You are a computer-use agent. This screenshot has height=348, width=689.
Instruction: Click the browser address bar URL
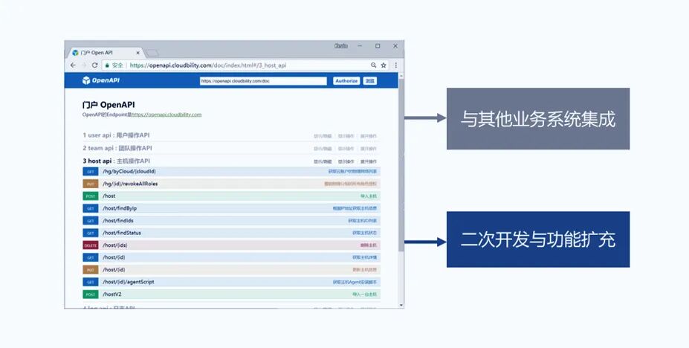(208, 65)
